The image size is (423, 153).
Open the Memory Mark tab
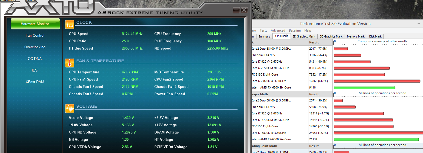pyautogui.click(x=356, y=36)
